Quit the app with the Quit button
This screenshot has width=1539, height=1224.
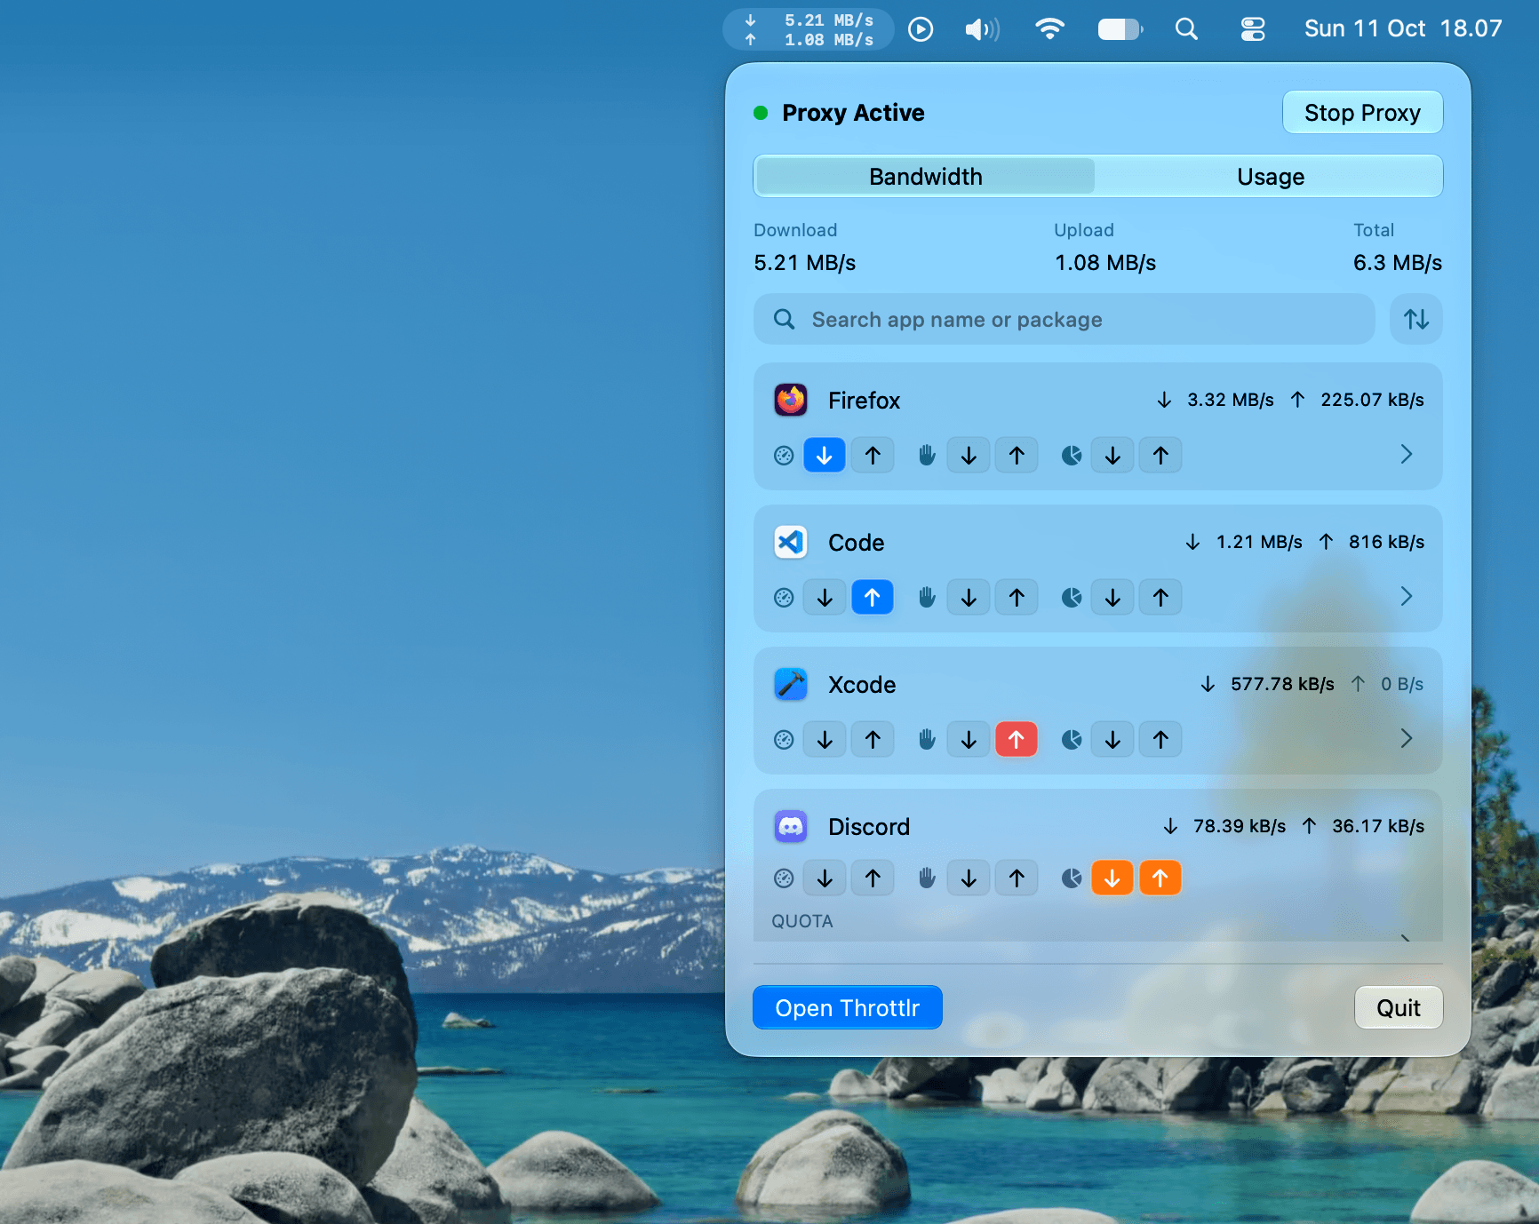[x=1398, y=1008]
